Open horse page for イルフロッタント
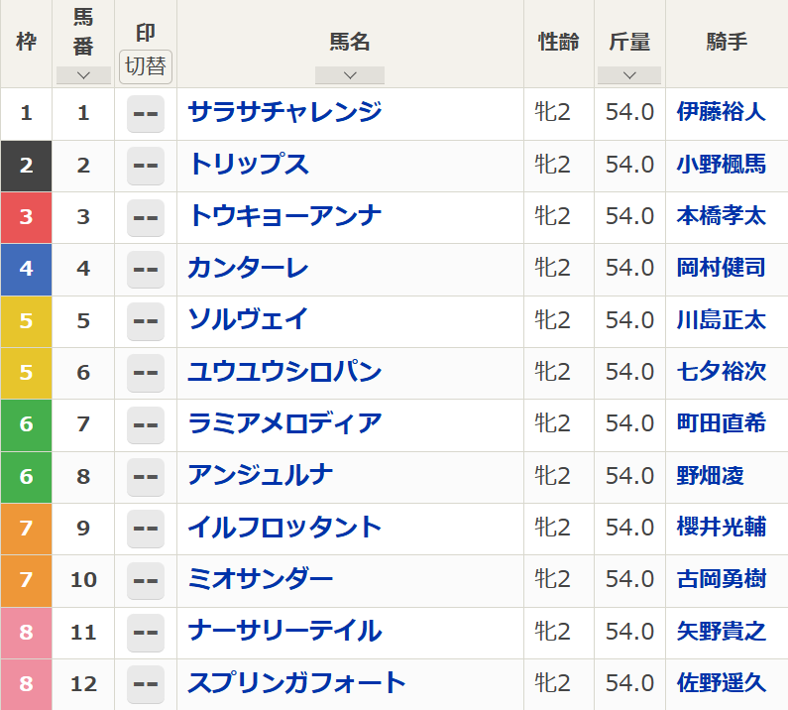 pyautogui.click(x=284, y=527)
